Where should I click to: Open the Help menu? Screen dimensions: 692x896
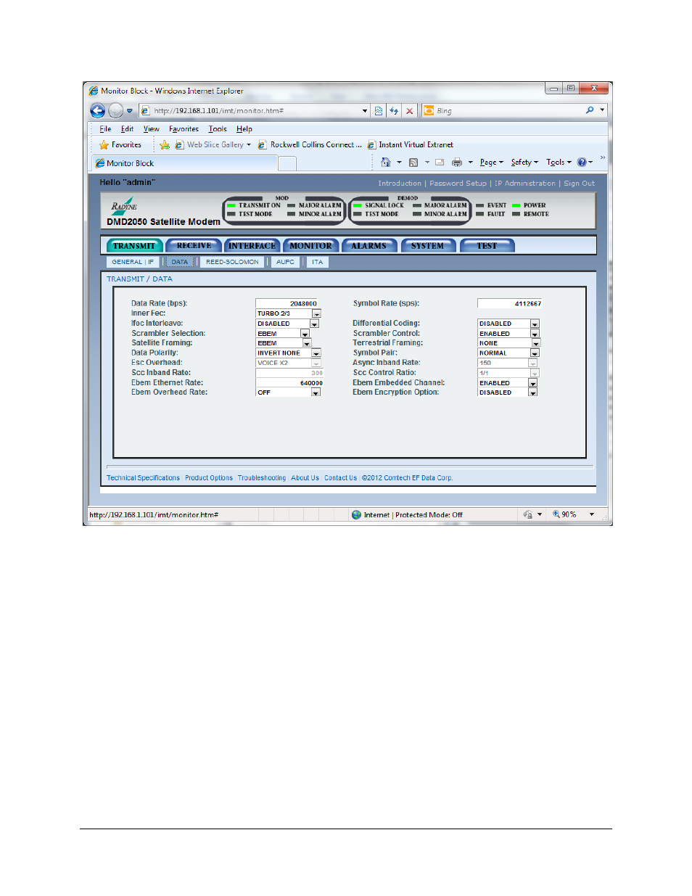(244, 129)
